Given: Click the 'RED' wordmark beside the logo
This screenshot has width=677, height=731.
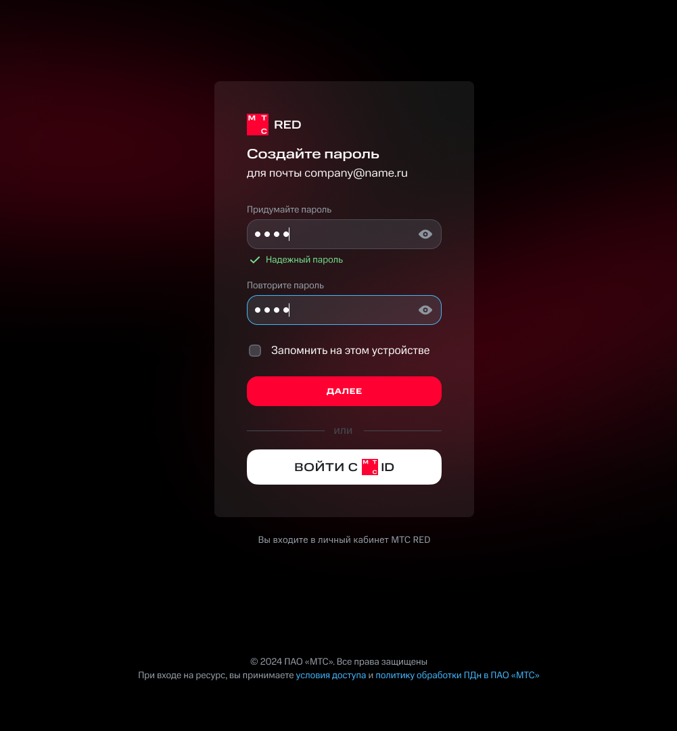Looking at the screenshot, I should pos(287,125).
